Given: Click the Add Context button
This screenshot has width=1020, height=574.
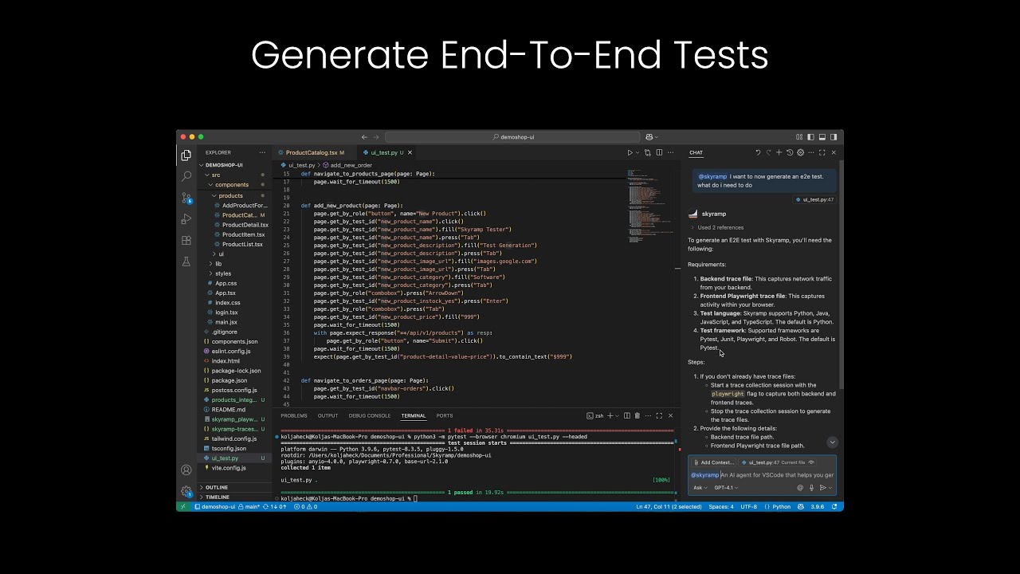Looking at the screenshot, I should (x=713, y=462).
